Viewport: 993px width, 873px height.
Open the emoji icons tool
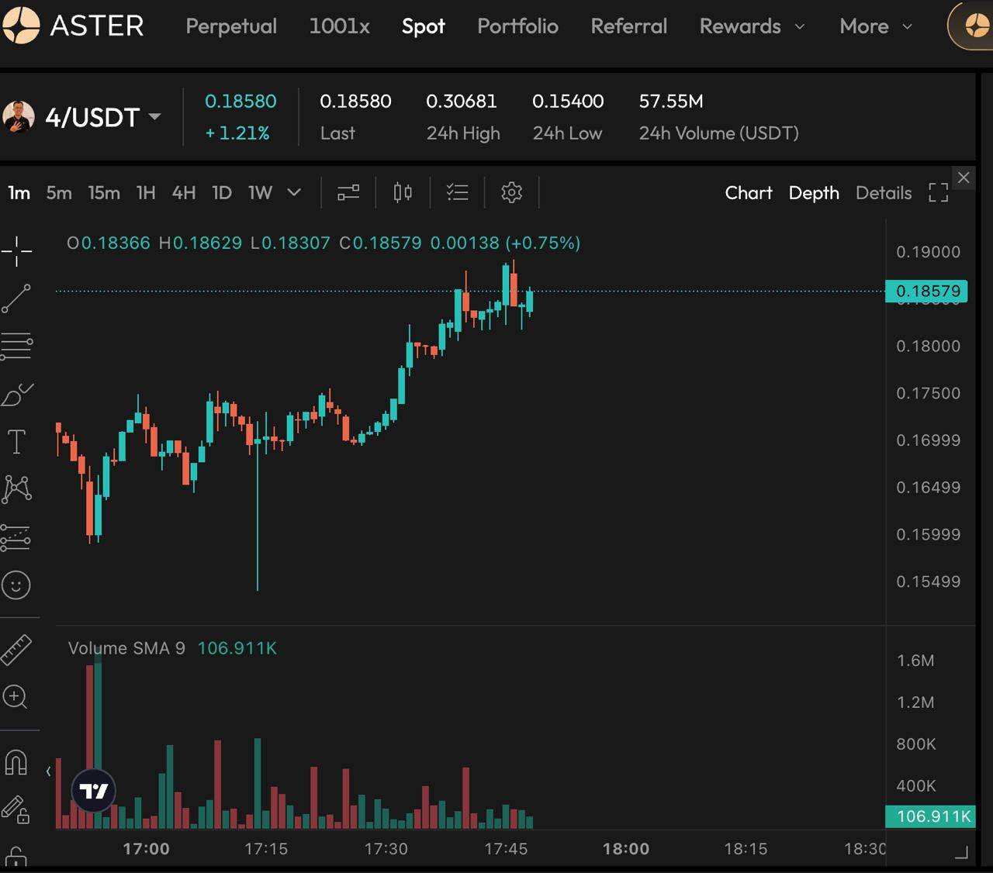coord(16,585)
